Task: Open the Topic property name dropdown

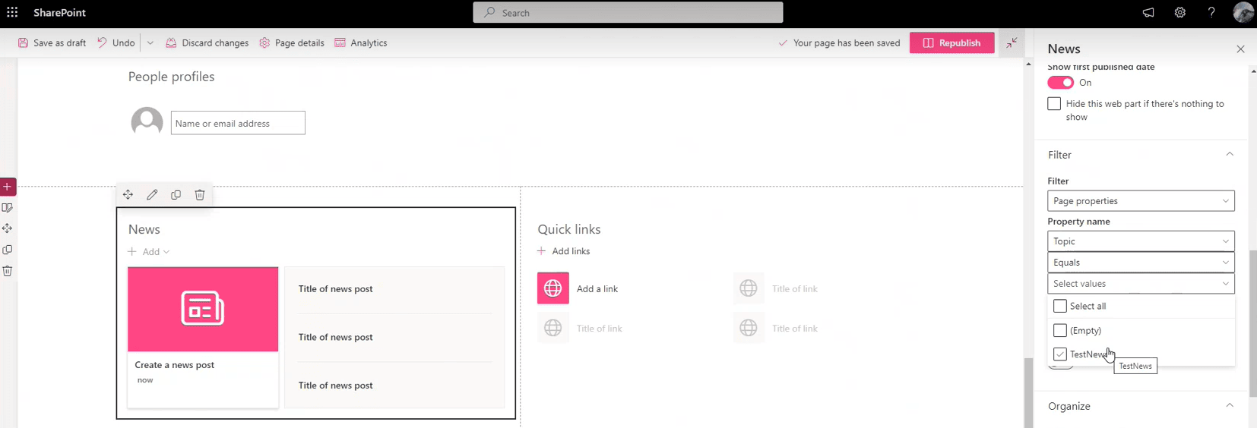Action: pyautogui.click(x=1140, y=241)
